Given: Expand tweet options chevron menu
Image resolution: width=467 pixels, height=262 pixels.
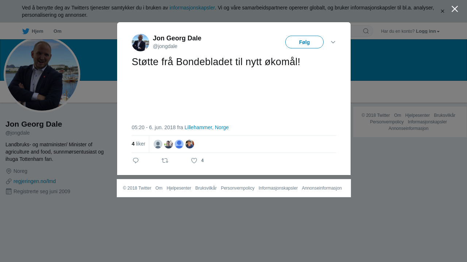Looking at the screenshot, I should pos(333,42).
